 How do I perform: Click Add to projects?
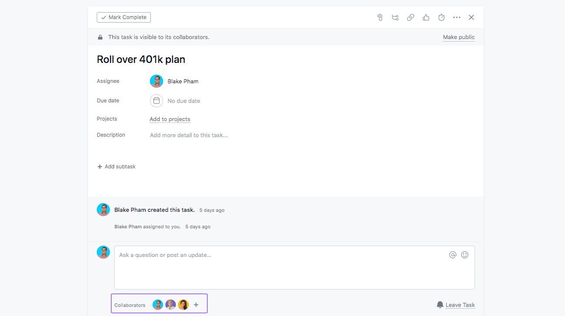pyautogui.click(x=170, y=119)
